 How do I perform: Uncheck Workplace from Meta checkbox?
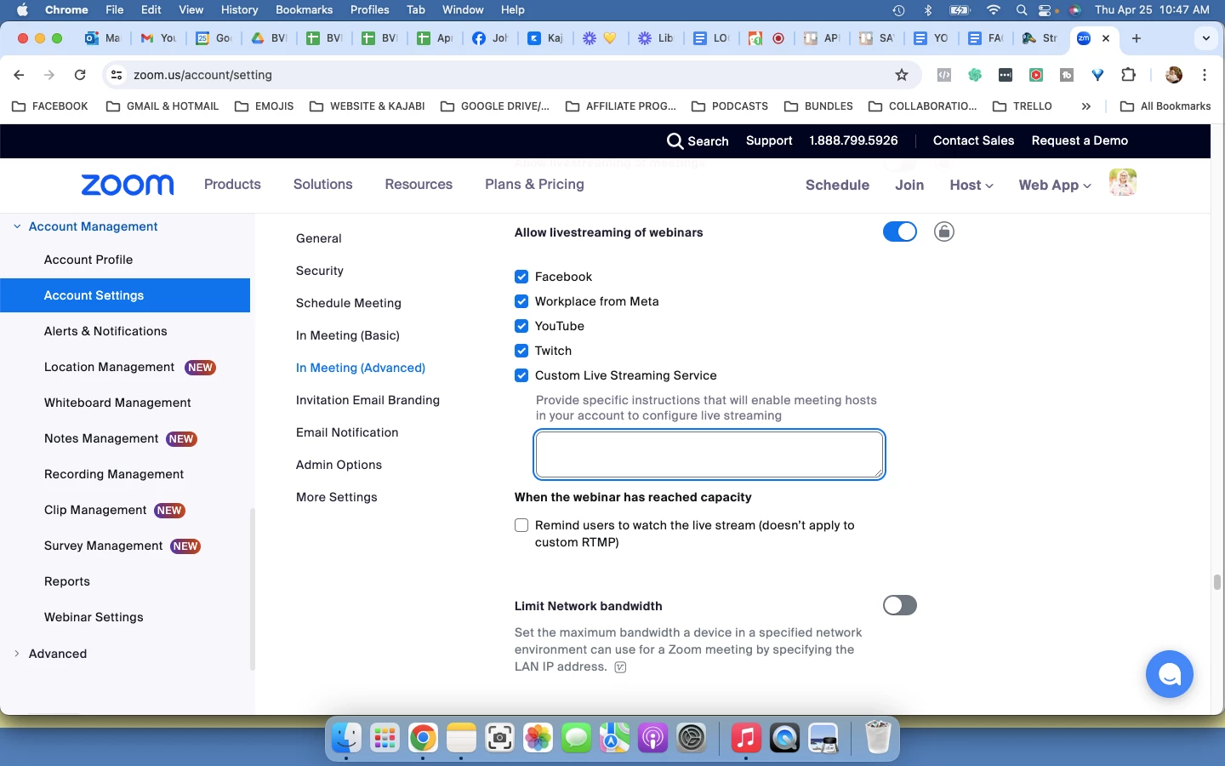(x=521, y=301)
